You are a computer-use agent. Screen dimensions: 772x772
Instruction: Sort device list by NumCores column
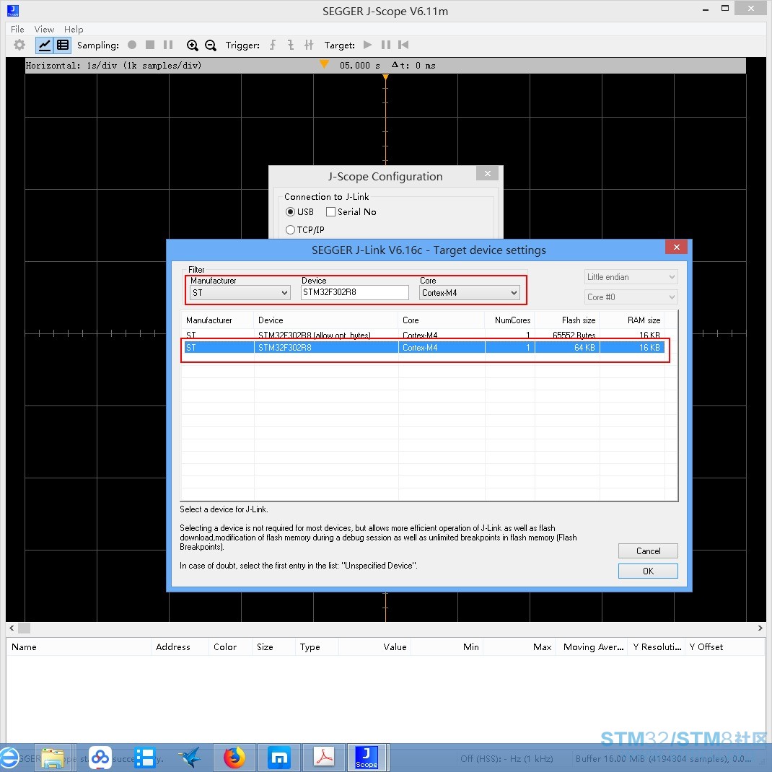click(509, 320)
